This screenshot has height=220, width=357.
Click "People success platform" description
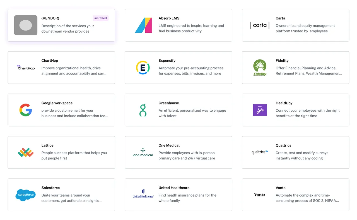(x=74, y=156)
